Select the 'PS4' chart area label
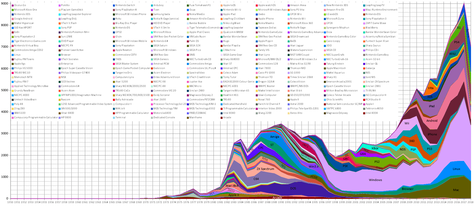Viewport: 475px width, 206px height. (x=457, y=42)
